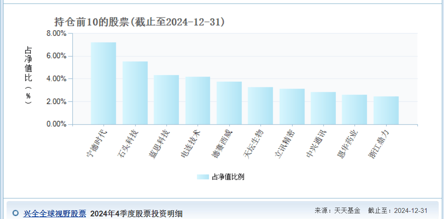Screen dimensions: 444x219
Task: Click the 天坛生物 bar
Action: 260,106
